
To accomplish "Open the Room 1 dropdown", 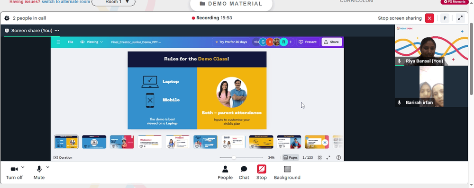I will 113,2.
